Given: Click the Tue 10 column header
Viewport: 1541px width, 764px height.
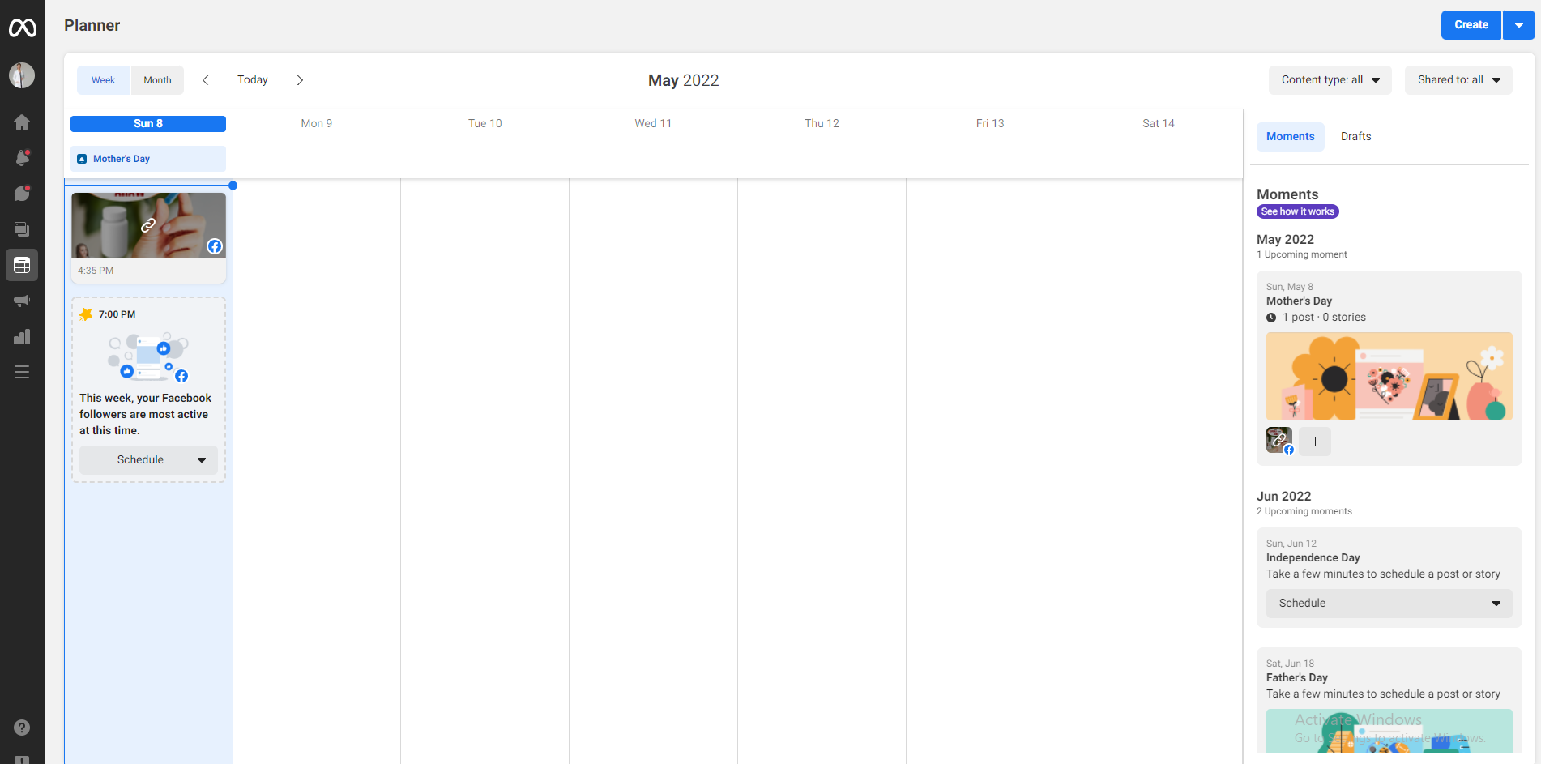Looking at the screenshot, I should point(485,124).
